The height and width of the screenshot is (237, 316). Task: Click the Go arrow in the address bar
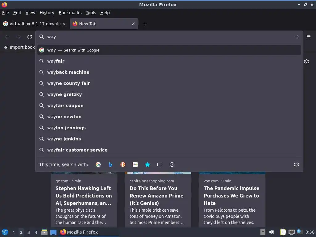point(297,37)
